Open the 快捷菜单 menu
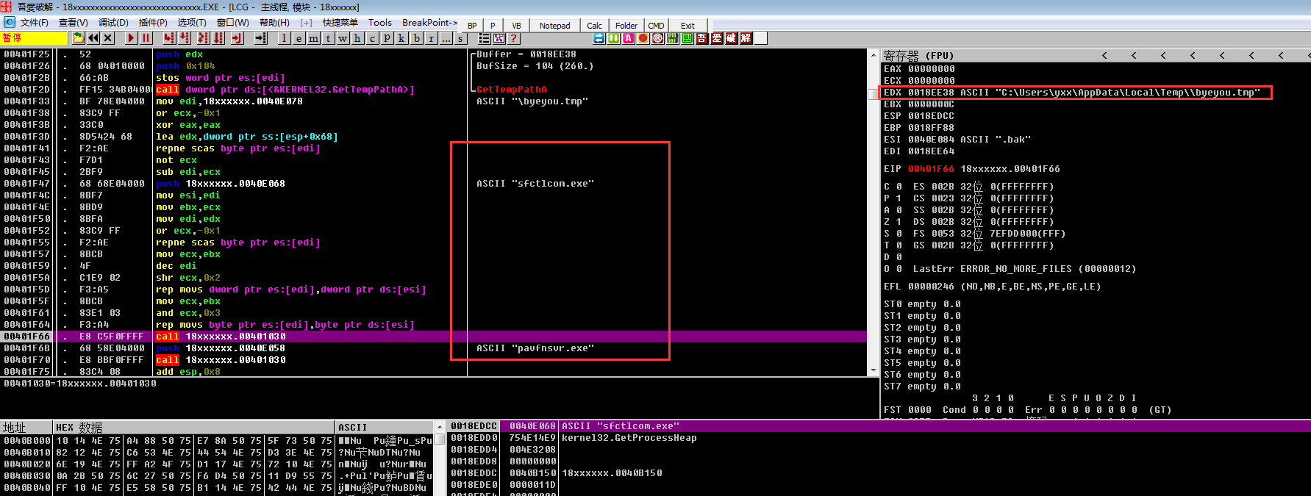Screen dimensions: 1311x496 (340, 23)
